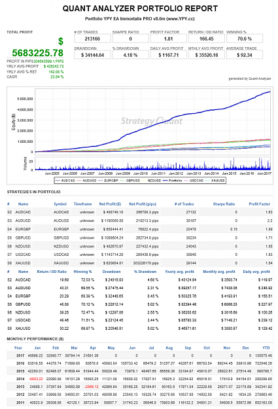Image resolution: width=278 pixels, height=409 pixels.
Task: Click the # of Trades column header in strategies table
Action: [184, 204]
